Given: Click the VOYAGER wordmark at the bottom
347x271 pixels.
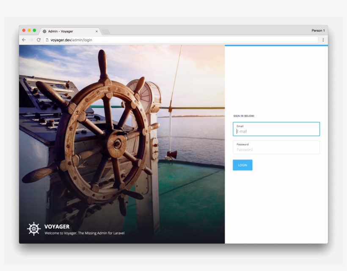Looking at the screenshot, I should (x=56, y=226).
